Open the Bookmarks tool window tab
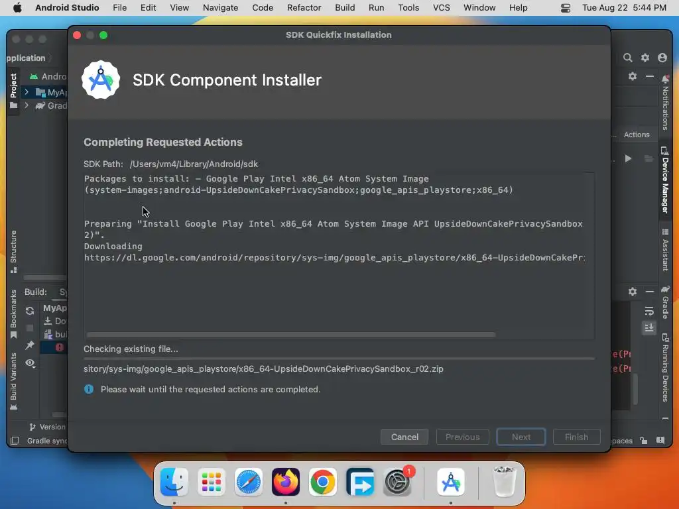The width and height of the screenshot is (679, 509). (x=13, y=313)
